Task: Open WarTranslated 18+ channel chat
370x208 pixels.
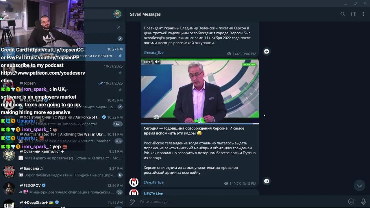Action: [63, 138]
